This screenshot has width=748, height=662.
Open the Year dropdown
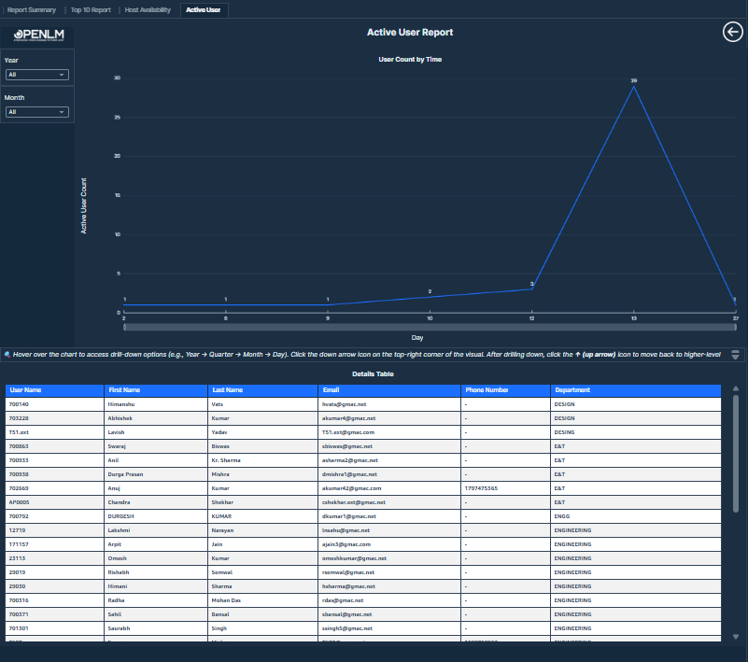[37, 75]
